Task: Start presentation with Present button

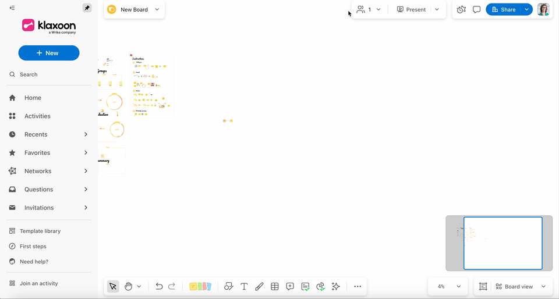Action: pos(411,10)
